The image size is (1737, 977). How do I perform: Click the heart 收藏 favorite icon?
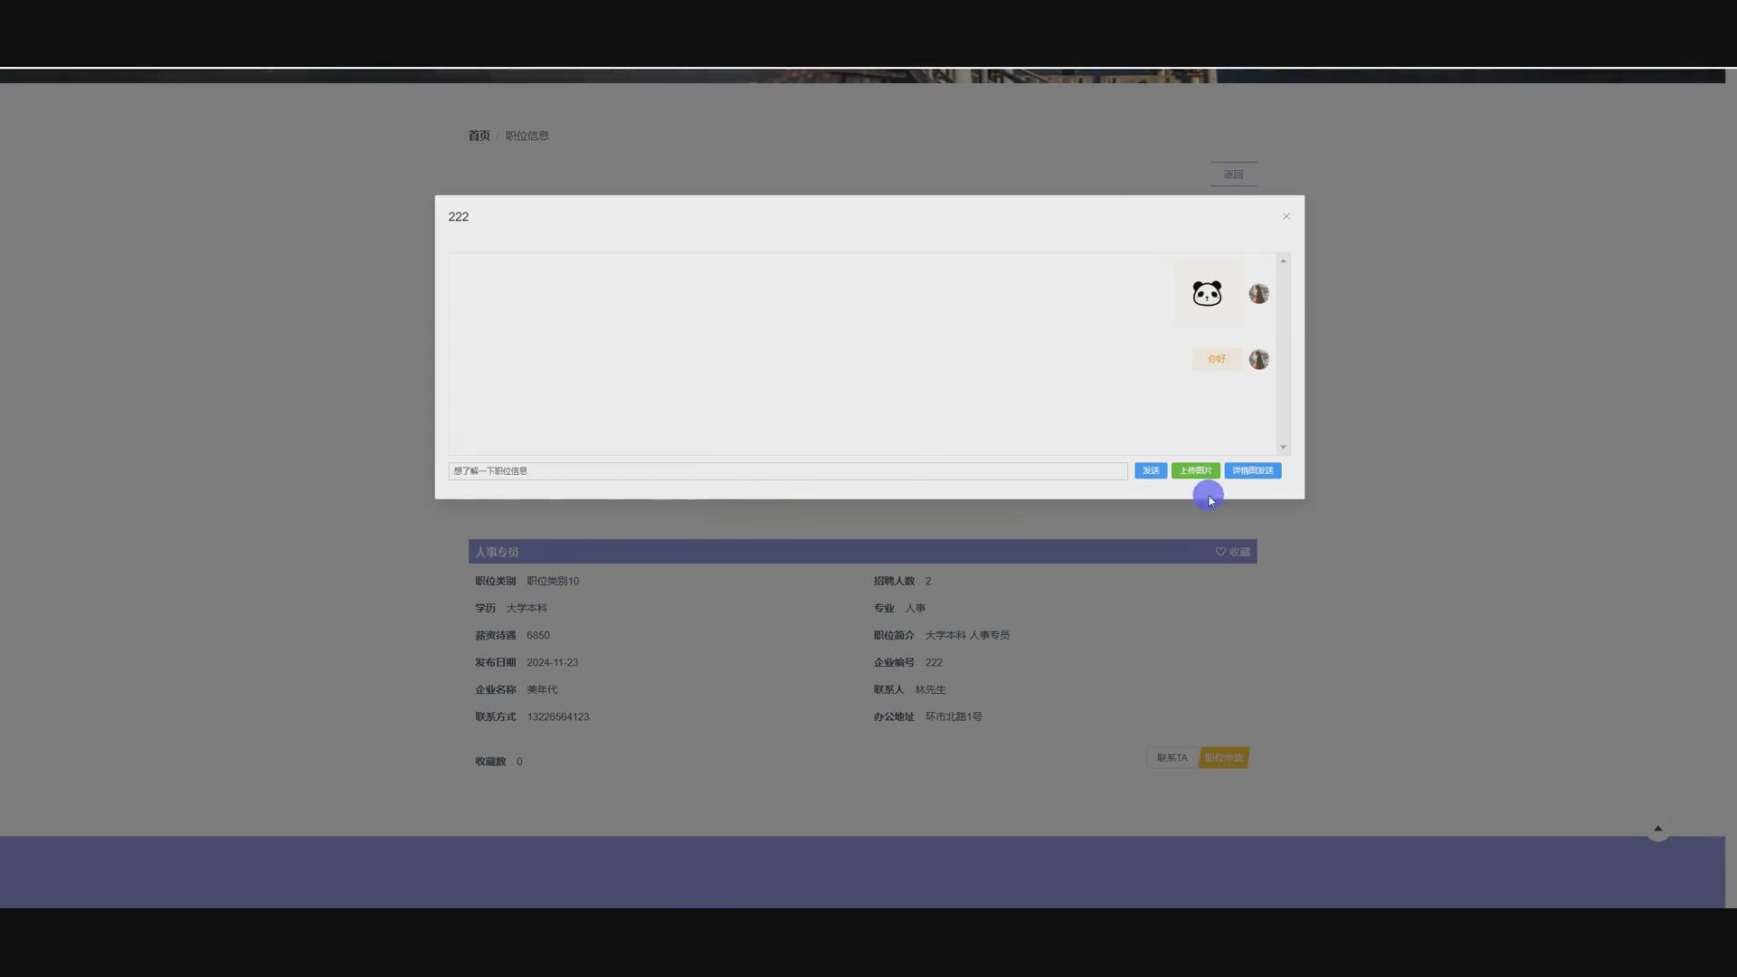click(1220, 552)
